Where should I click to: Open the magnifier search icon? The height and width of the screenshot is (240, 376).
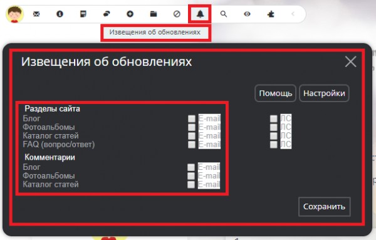(x=224, y=14)
